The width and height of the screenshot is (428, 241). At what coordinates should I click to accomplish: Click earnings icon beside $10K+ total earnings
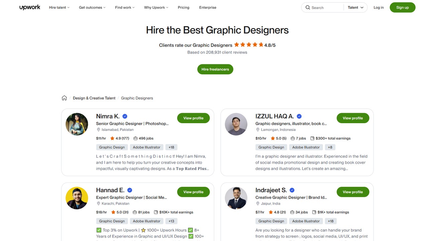tap(156, 212)
